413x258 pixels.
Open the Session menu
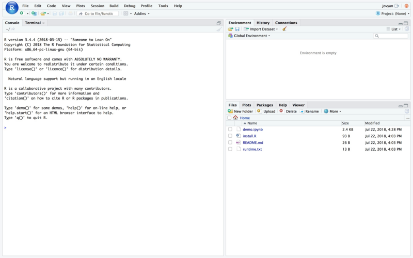(97, 6)
